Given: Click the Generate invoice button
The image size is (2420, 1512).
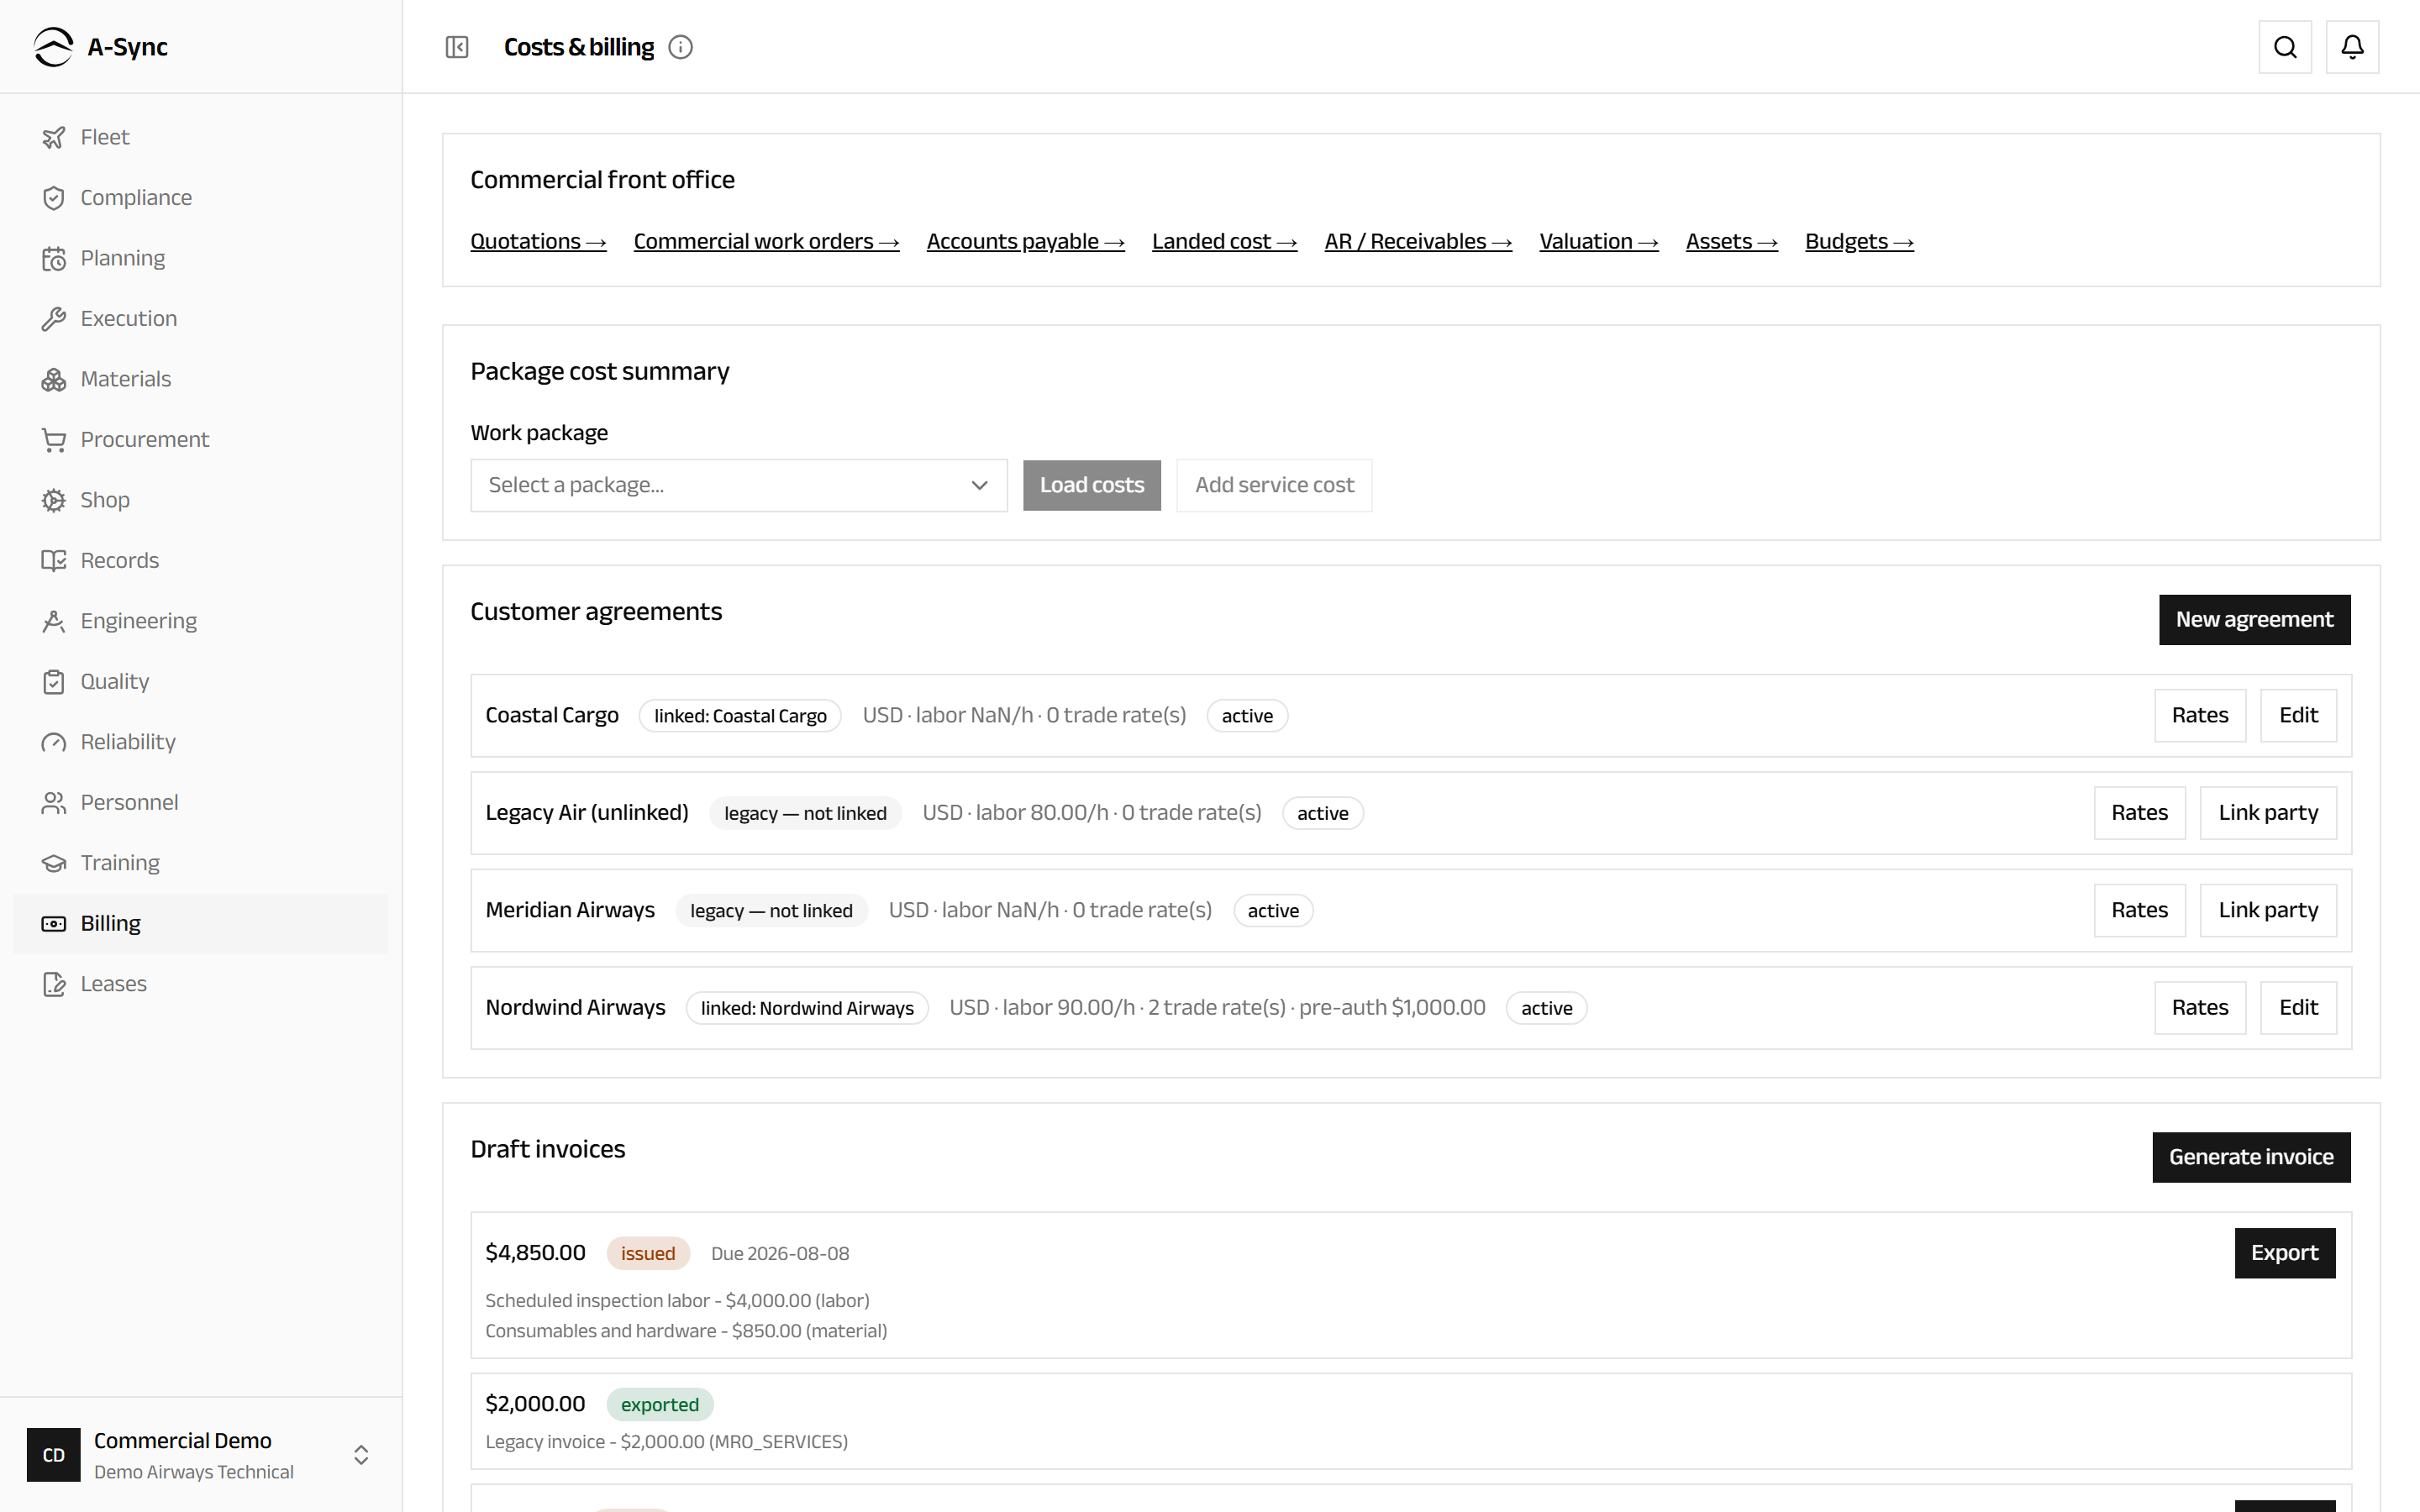Looking at the screenshot, I should [x=2251, y=1157].
